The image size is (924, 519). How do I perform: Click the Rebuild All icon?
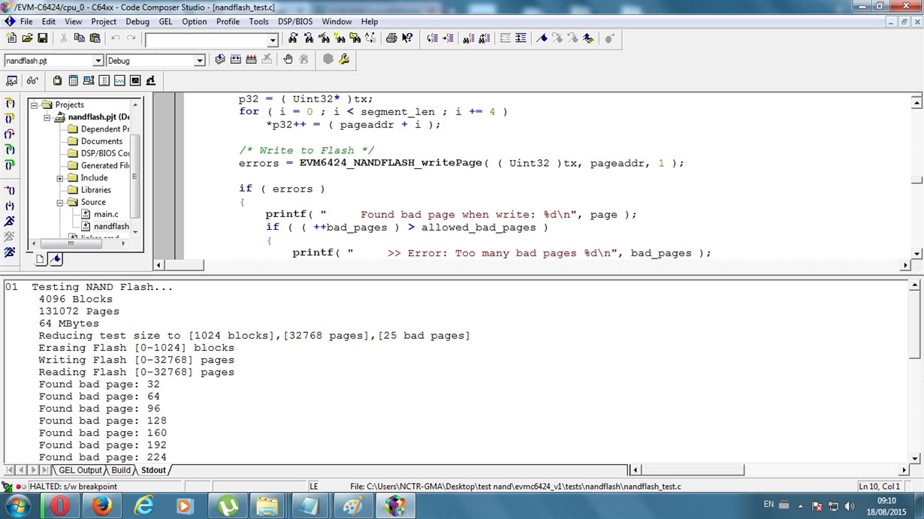click(251, 59)
